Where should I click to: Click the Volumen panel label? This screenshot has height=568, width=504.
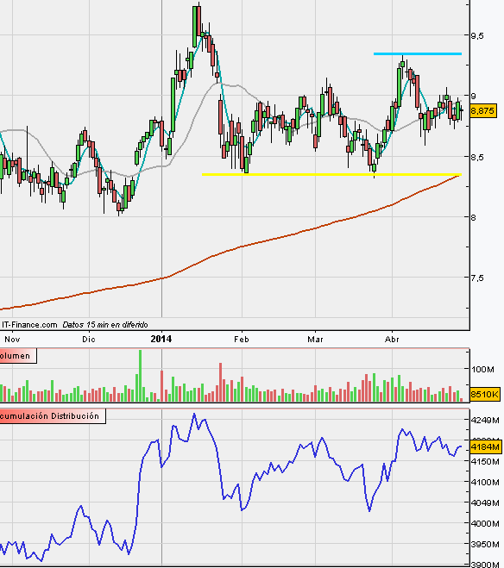(18, 356)
